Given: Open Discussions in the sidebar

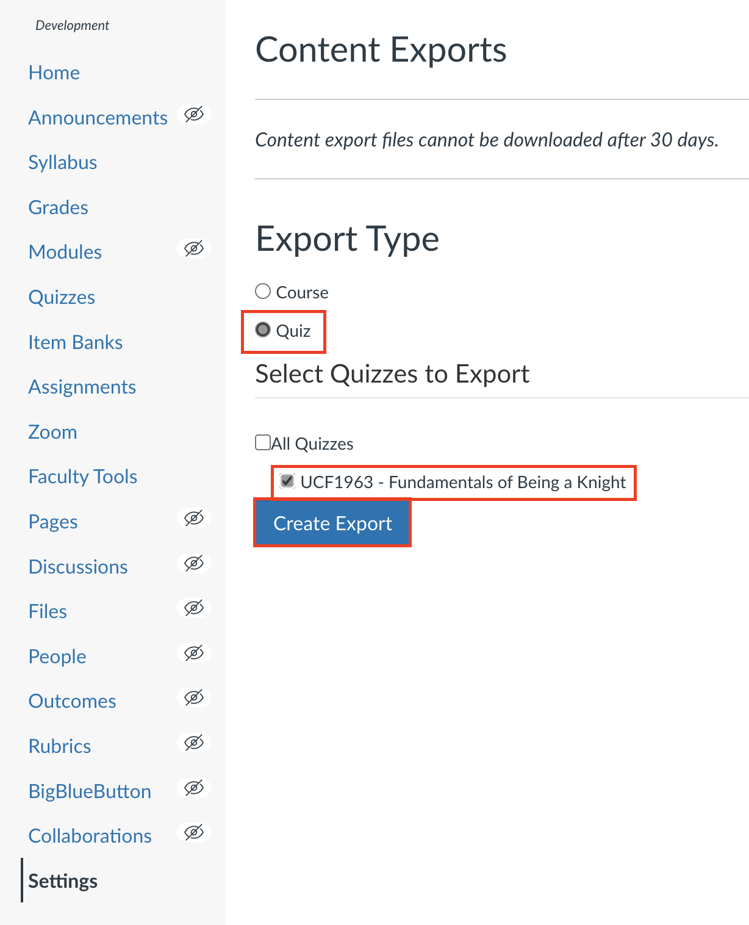Looking at the screenshot, I should click(x=78, y=567).
